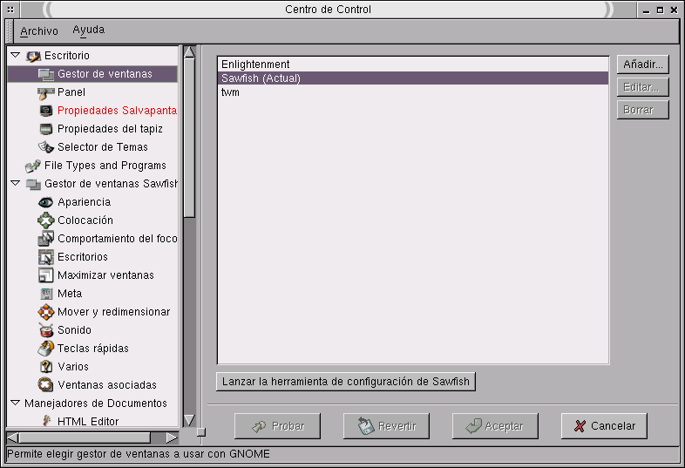Click the Mover y redimensionar lifebuoy icon

tap(46, 312)
